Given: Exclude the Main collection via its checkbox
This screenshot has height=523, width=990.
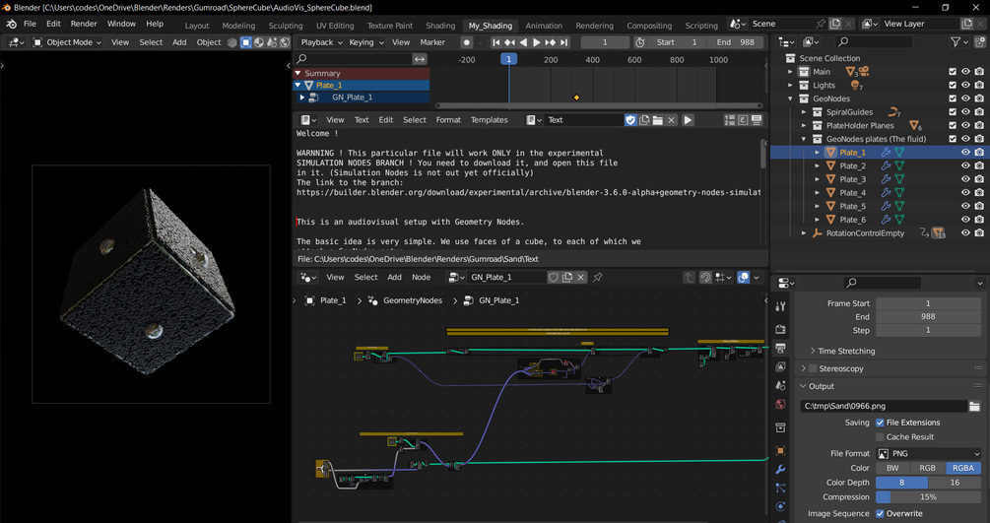Looking at the screenshot, I should [953, 71].
